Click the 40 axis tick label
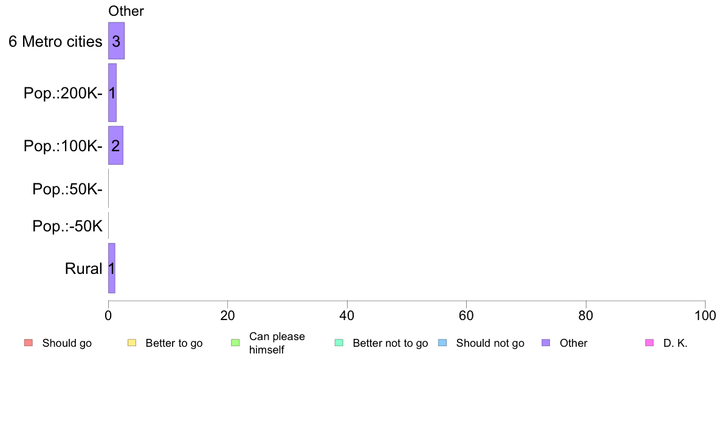This screenshot has width=722, height=447. coord(347,315)
